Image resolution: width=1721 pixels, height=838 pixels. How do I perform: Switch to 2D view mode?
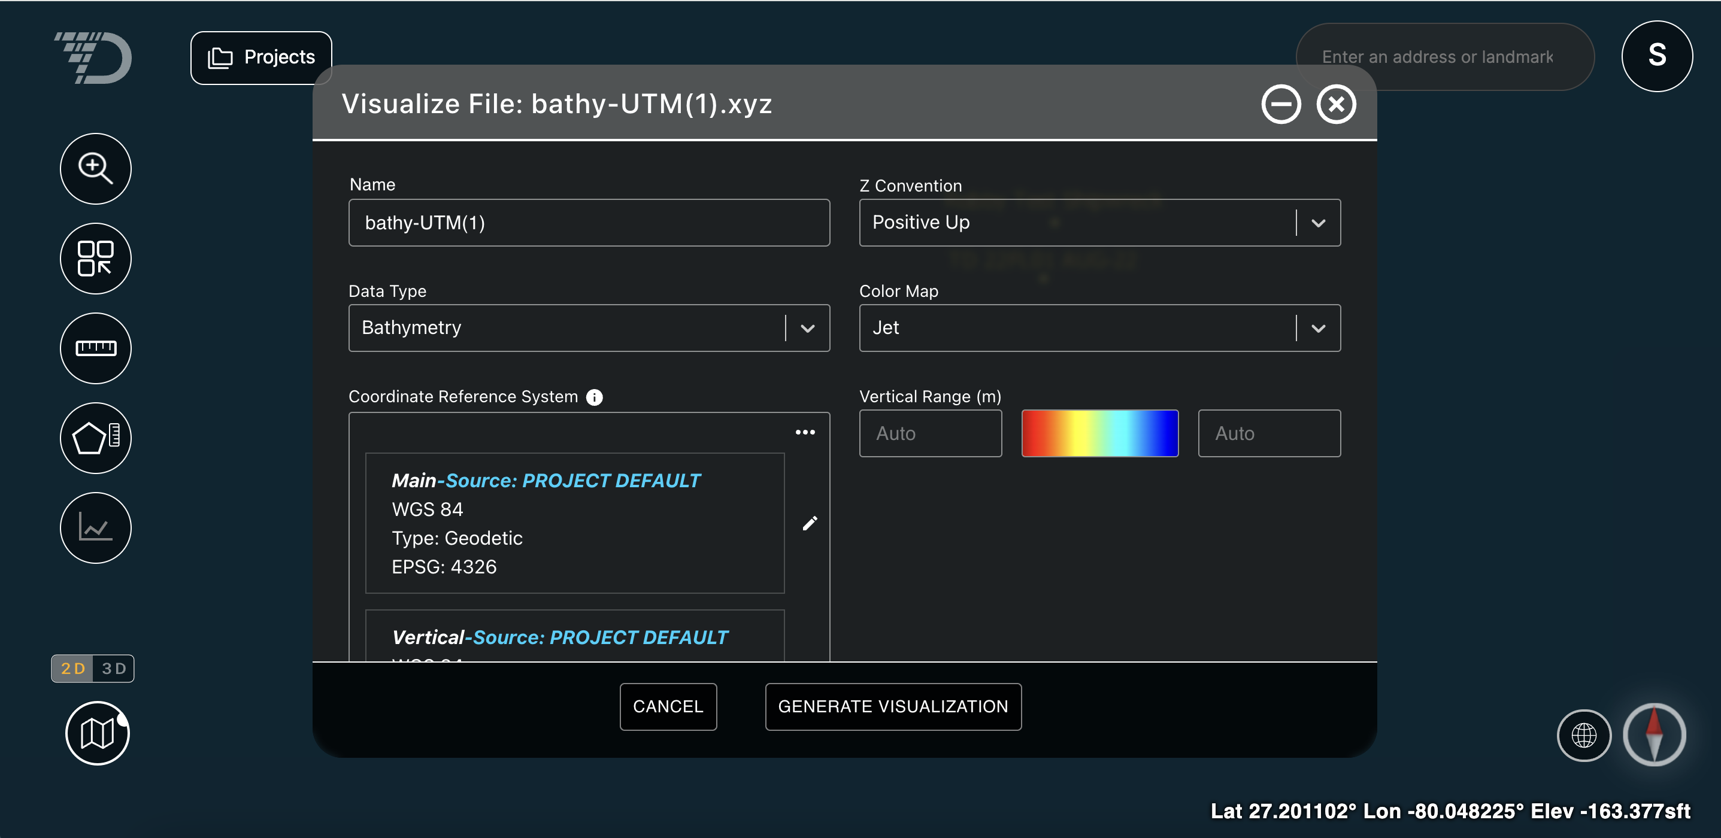pos(73,669)
